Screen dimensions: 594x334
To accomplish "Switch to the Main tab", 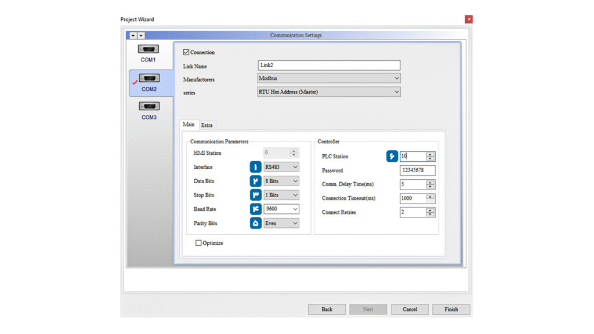I will click(189, 125).
